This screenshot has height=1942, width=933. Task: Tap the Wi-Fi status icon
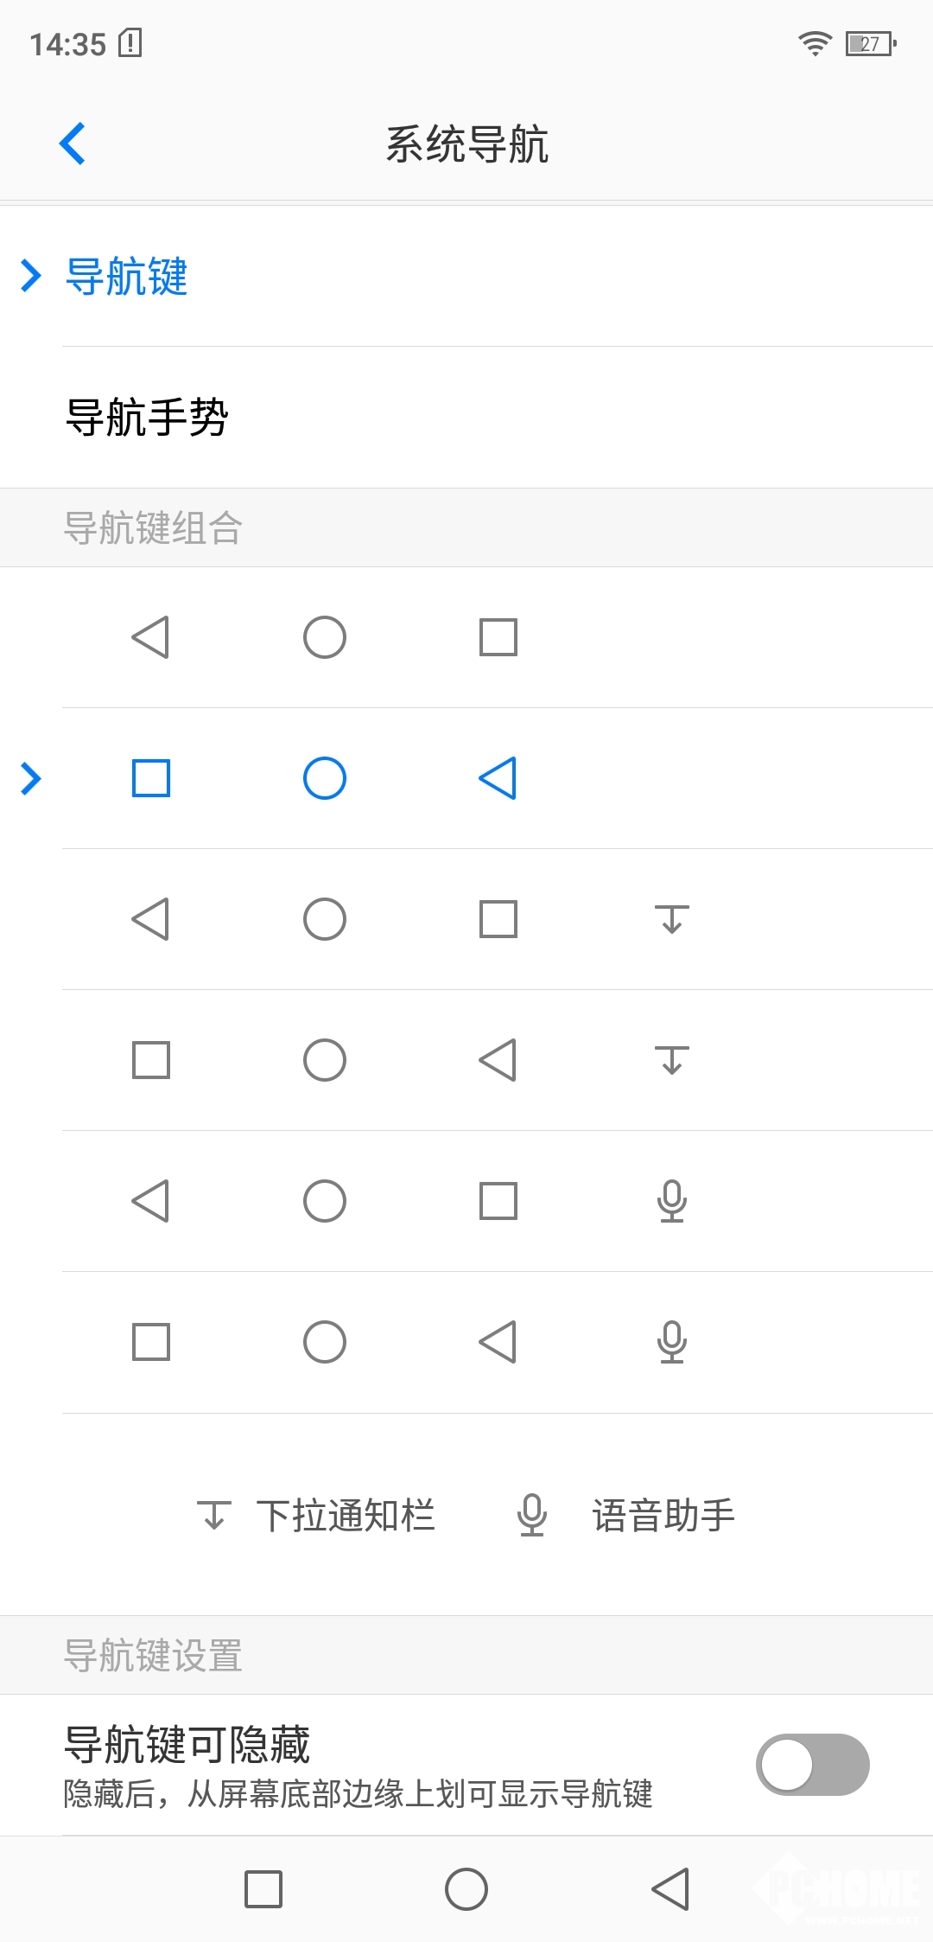(x=814, y=43)
